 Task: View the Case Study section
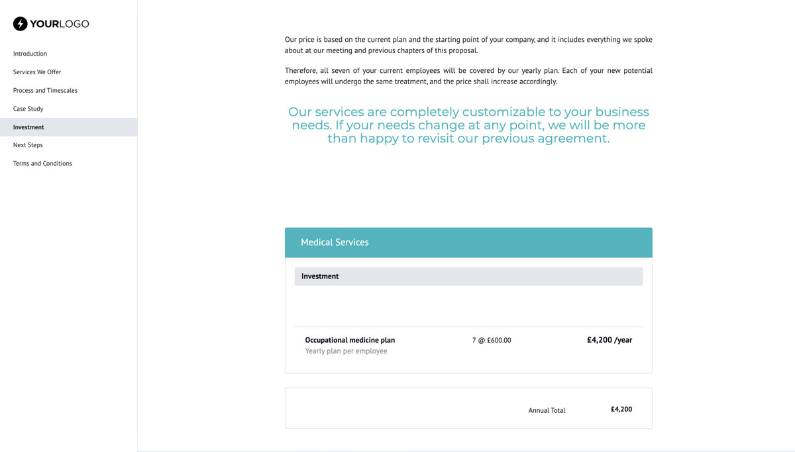click(28, 109)
